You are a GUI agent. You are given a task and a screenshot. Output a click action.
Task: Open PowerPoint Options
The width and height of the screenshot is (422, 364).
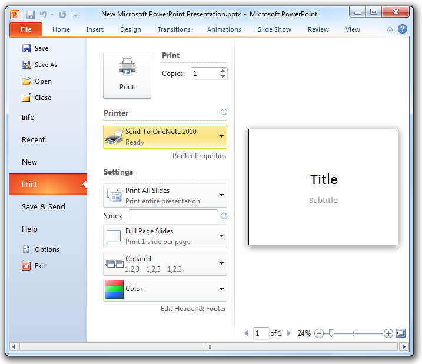point(41,249)
